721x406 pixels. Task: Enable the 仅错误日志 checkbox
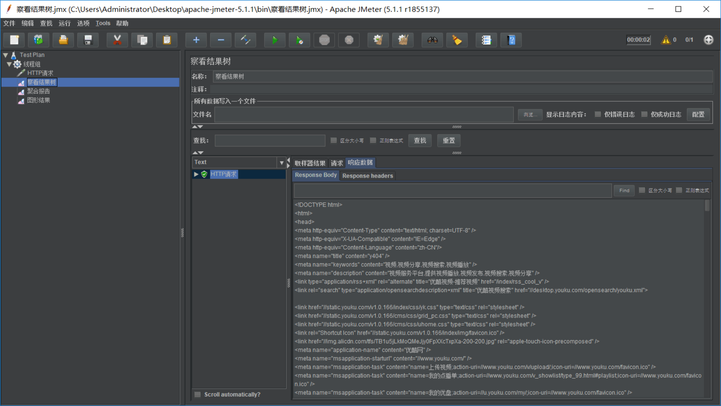click(598, 114)
